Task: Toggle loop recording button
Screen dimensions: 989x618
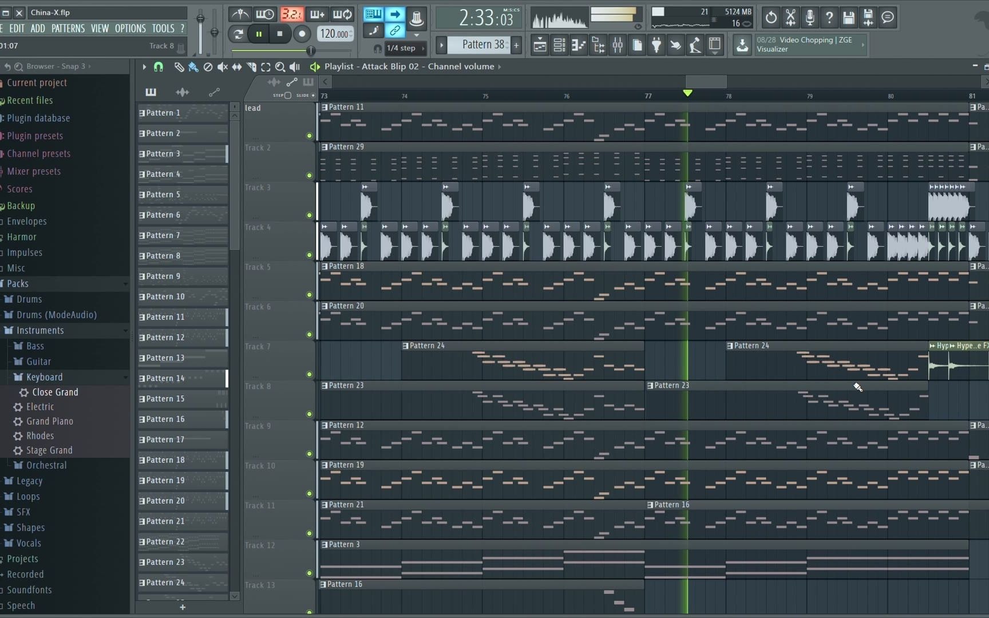Action: coord(343,14)
